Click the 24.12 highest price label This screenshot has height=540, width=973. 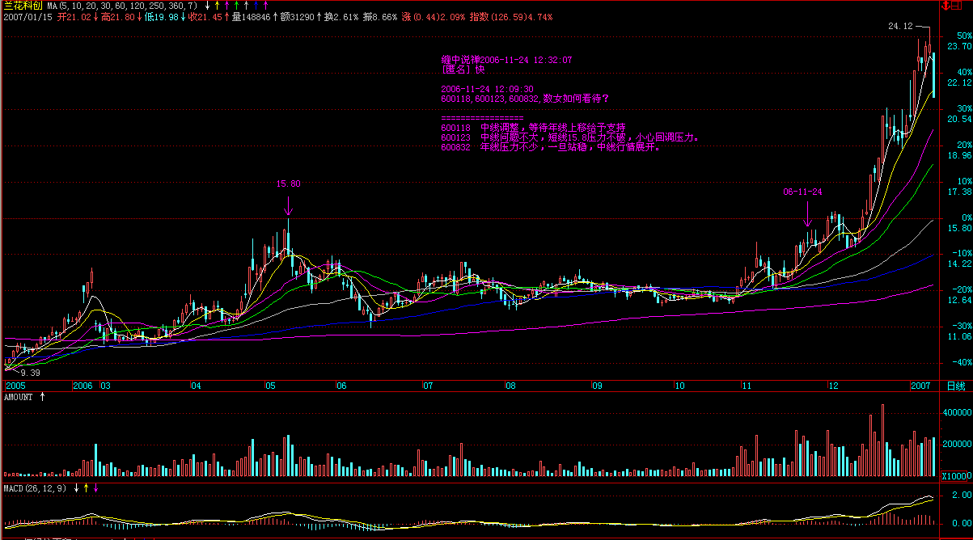900,27
